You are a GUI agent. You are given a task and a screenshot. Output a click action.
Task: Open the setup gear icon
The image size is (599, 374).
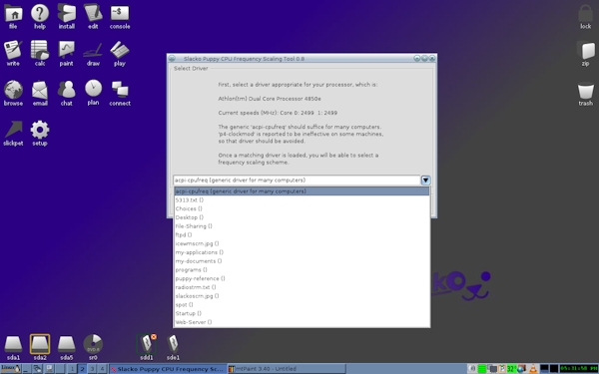40,134
